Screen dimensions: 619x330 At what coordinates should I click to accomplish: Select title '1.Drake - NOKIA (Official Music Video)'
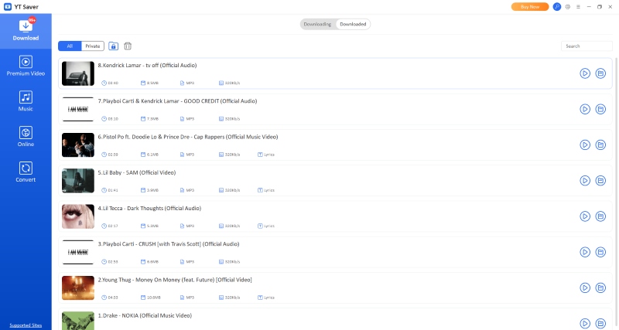pos(145,315)
